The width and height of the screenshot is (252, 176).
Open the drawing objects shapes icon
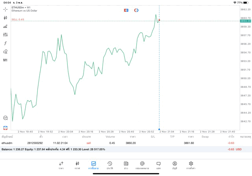6,52
